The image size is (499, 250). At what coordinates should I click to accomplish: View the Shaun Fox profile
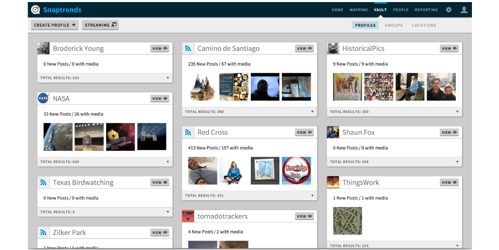[450, 132]
